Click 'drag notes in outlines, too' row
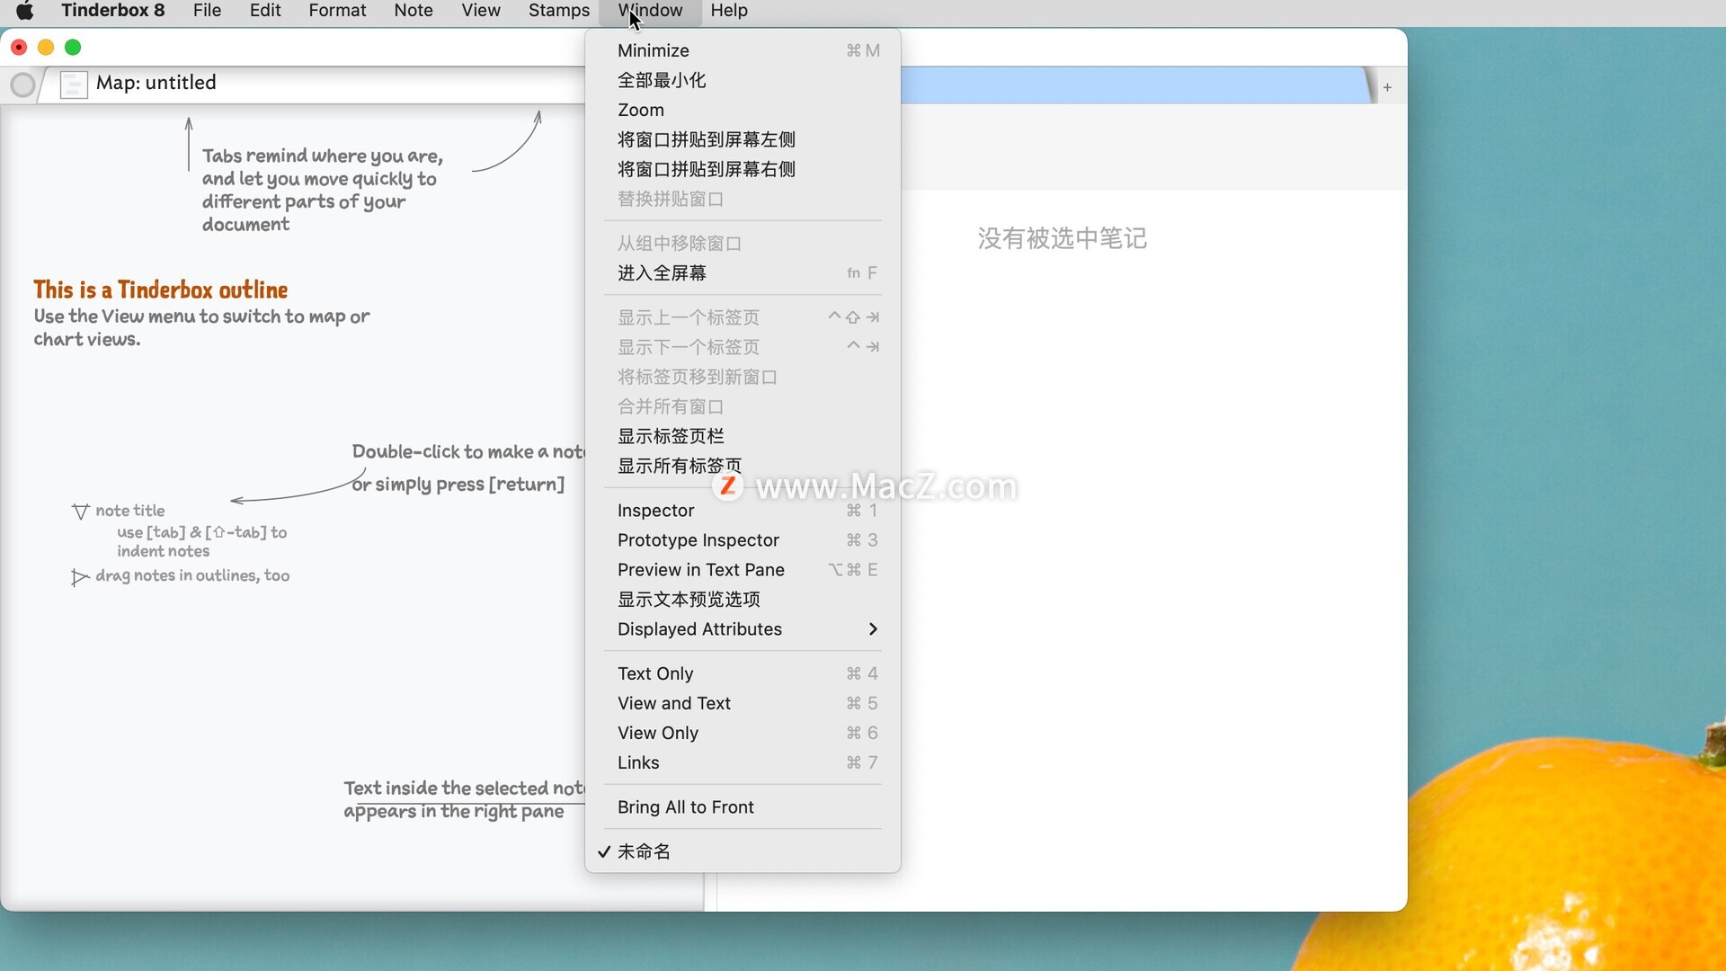Image resolution: width=1726 pixels, height=971 pixels. coord(192,575)
